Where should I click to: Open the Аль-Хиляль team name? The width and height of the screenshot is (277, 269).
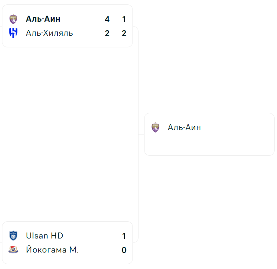coord(49,33)
